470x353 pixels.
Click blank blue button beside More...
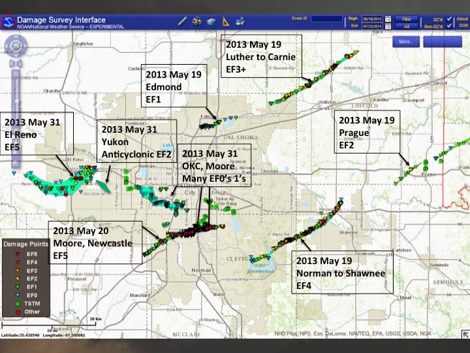443,42
